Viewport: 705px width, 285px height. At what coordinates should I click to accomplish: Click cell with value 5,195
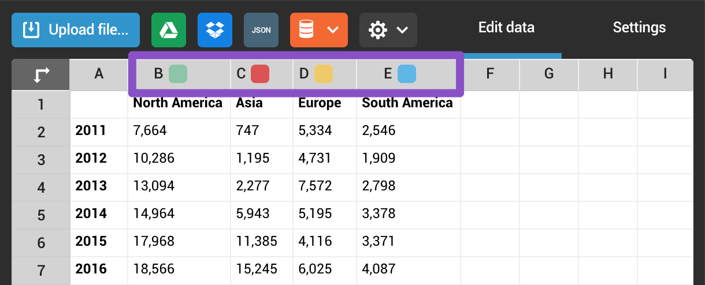click(x=325, y=216)
